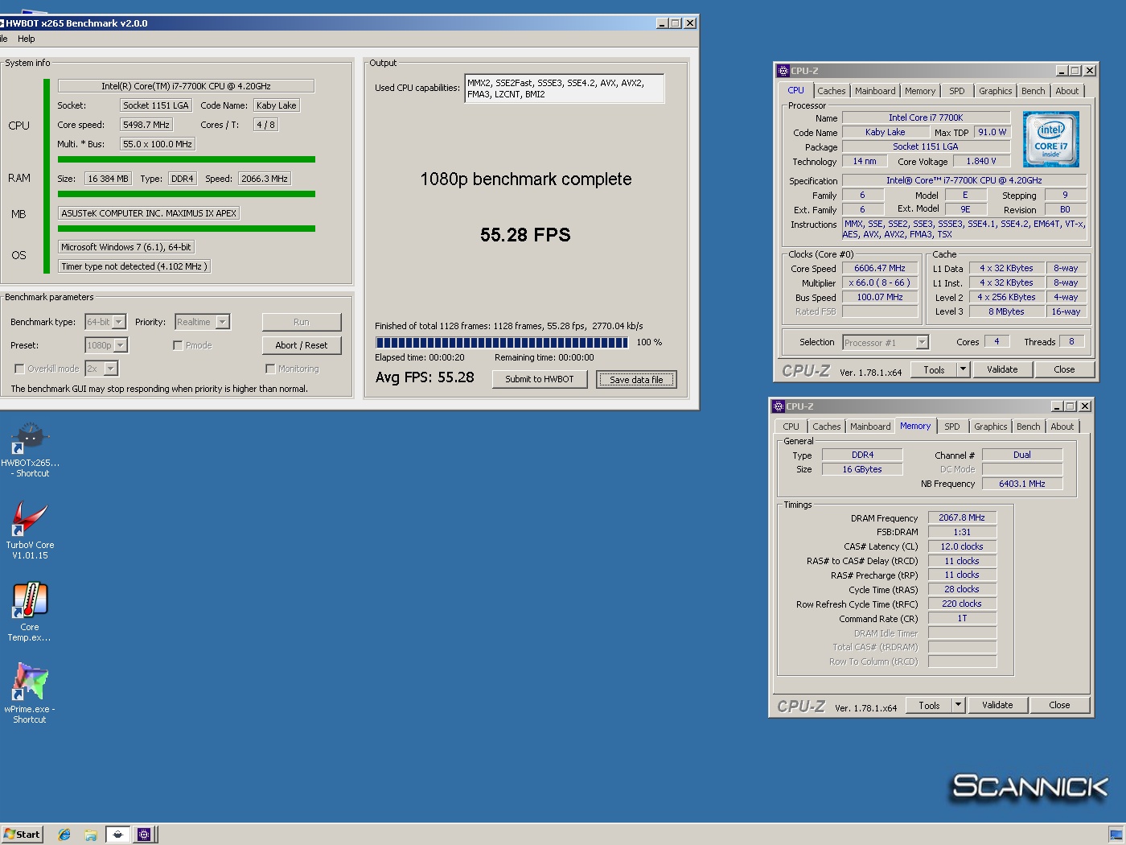Open Caches tab in lower CPU-Z window
Image resolution: width=1126 pixels, height=845 pixels.
point(827,427)
